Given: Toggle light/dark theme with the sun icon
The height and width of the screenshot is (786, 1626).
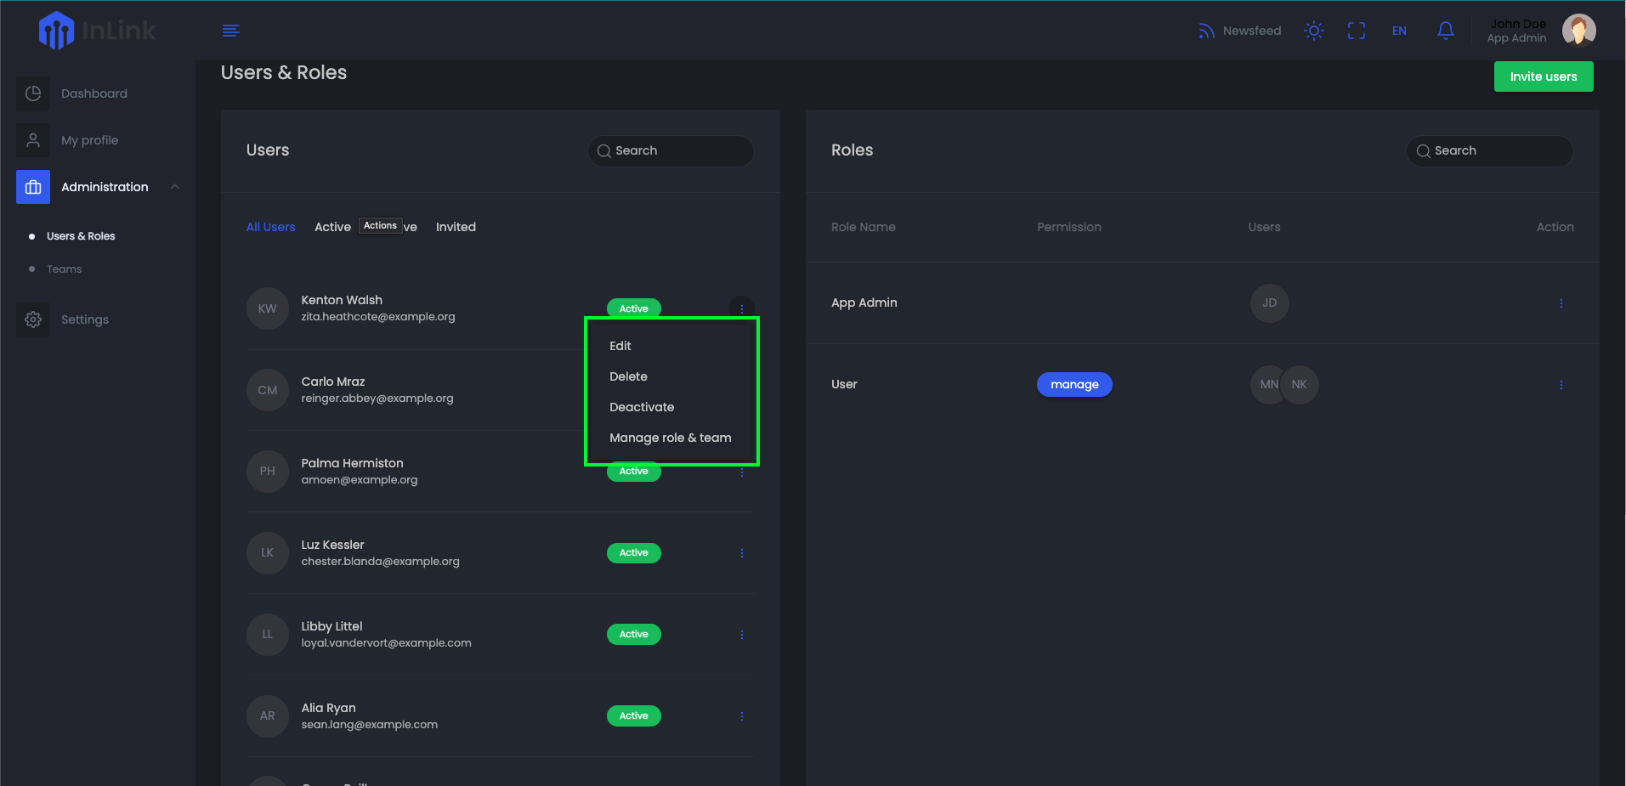Looking at the screenshot, I should pos(1313,31).
